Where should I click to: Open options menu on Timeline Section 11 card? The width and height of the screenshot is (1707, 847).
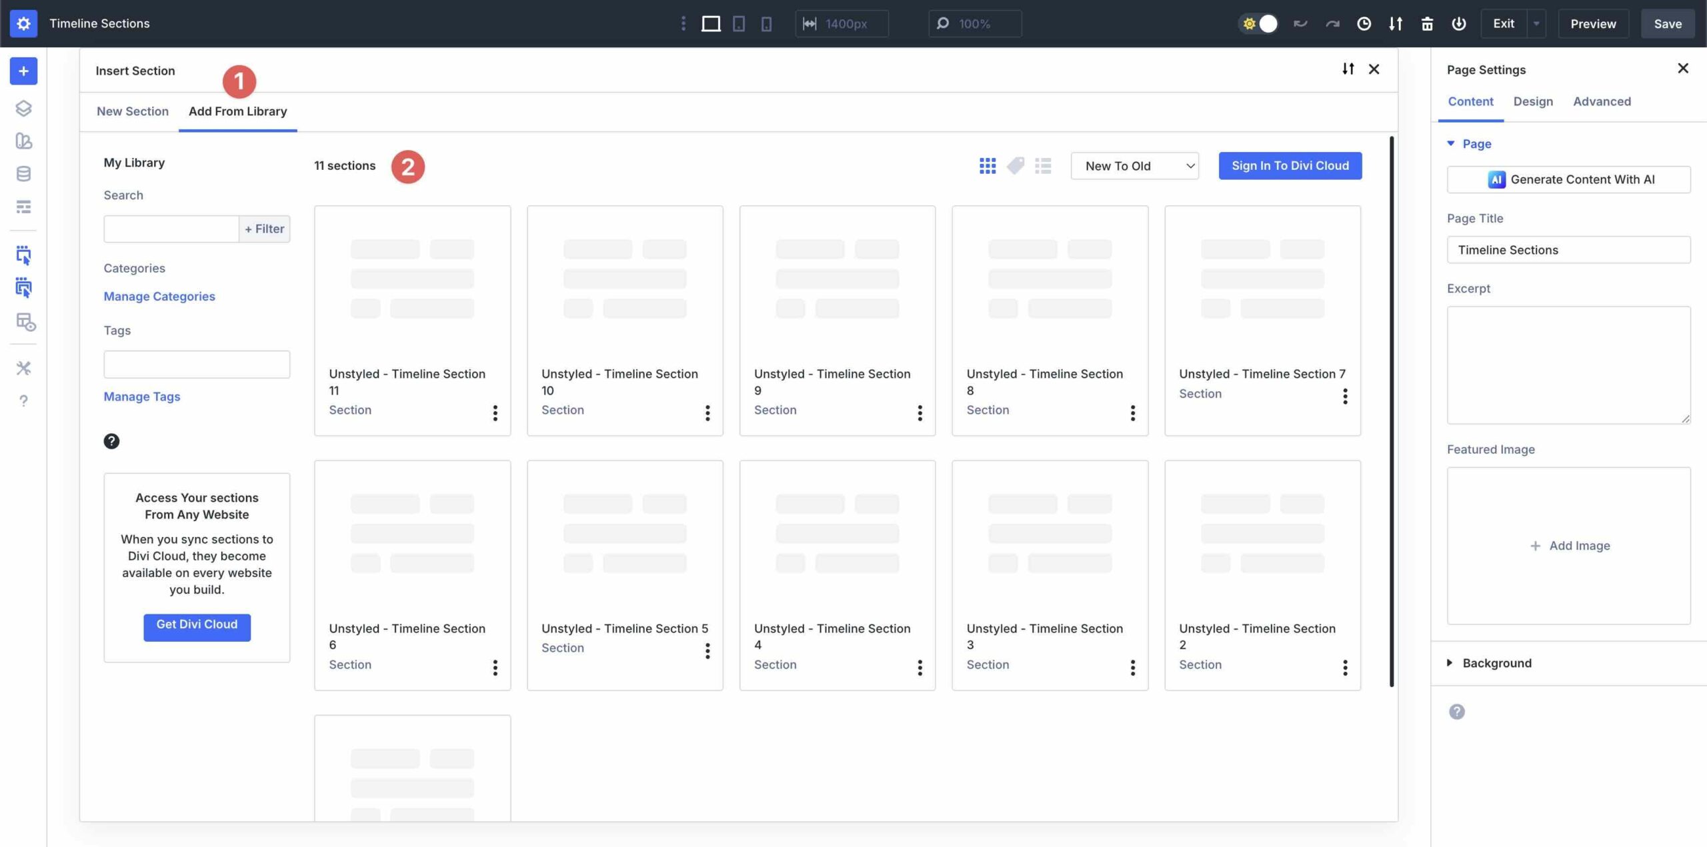tap(495, 413)
